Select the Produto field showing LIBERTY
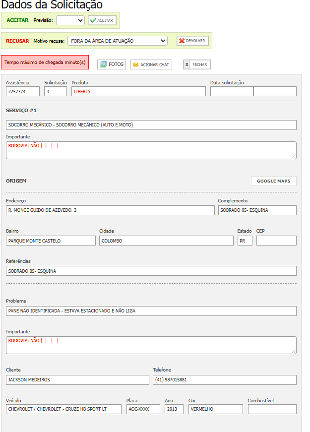 (138, 91)
